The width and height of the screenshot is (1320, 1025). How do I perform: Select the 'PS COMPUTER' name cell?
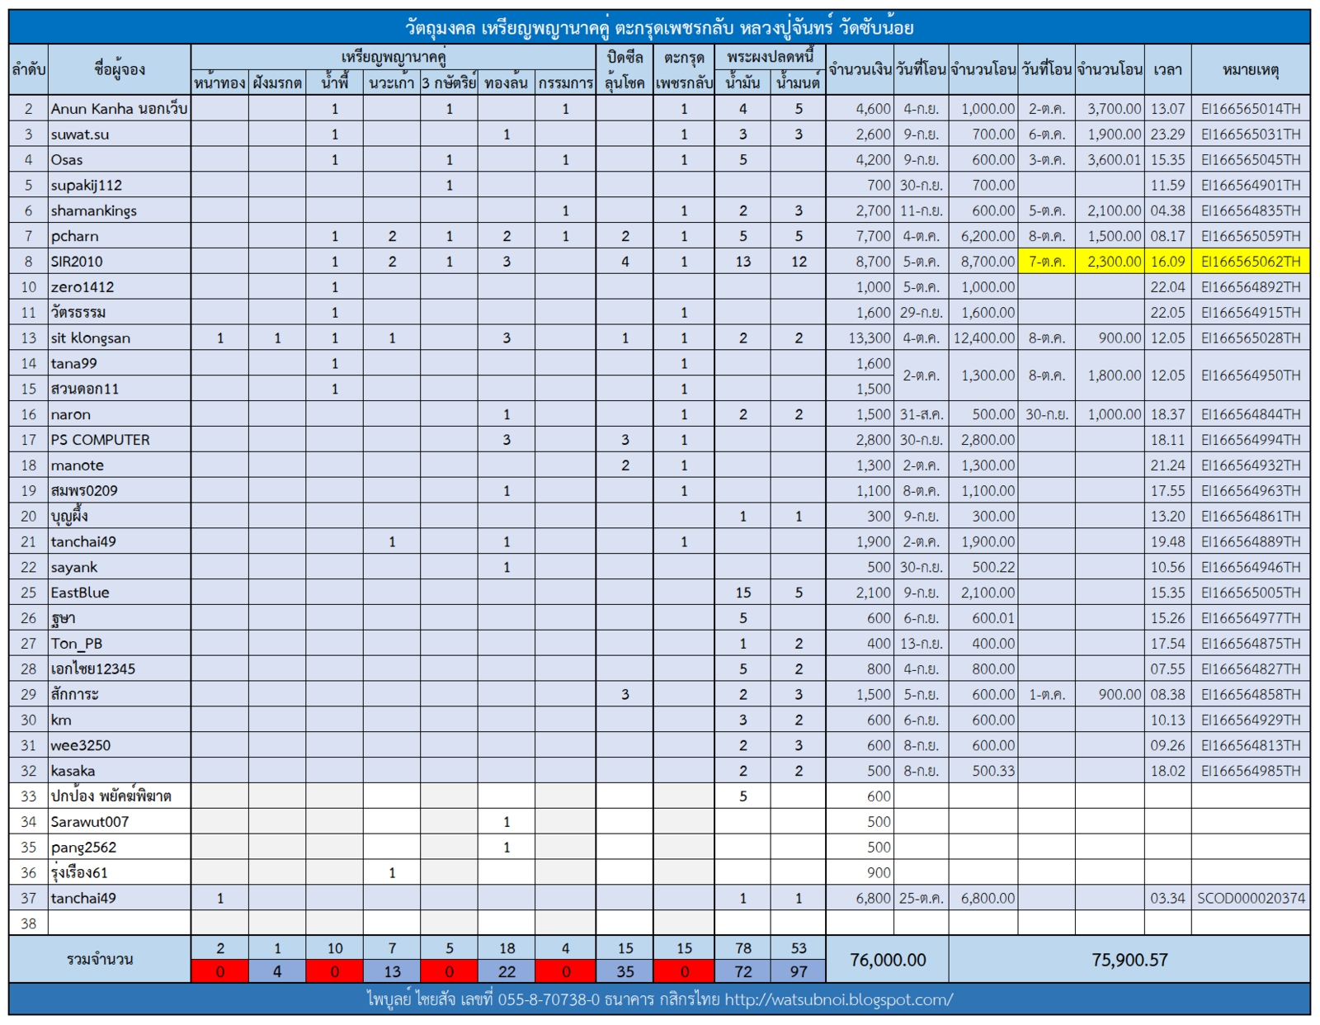pyautogui.click(x=120, y=440)
